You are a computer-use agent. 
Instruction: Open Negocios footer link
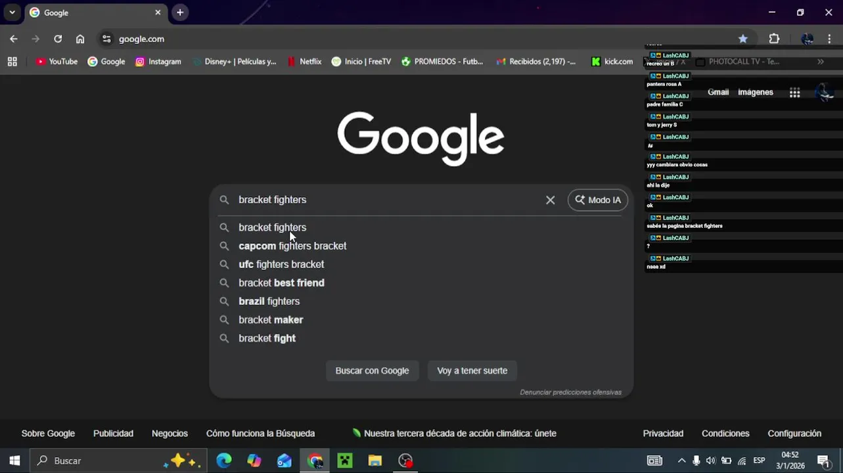click(170, 434)
